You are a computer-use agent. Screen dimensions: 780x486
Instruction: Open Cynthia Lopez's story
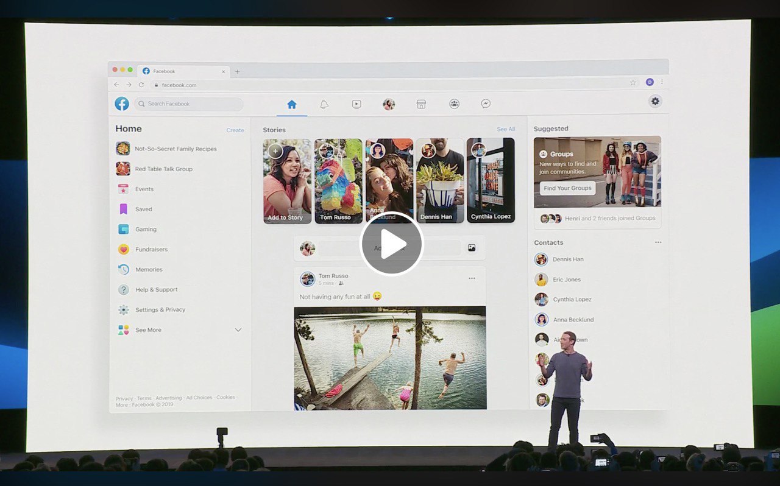point(491,181)
